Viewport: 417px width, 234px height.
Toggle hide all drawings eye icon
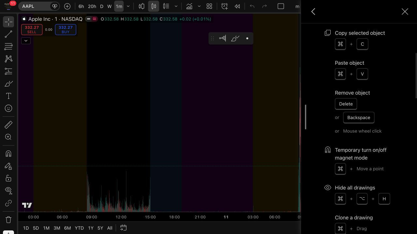(8, 190)
